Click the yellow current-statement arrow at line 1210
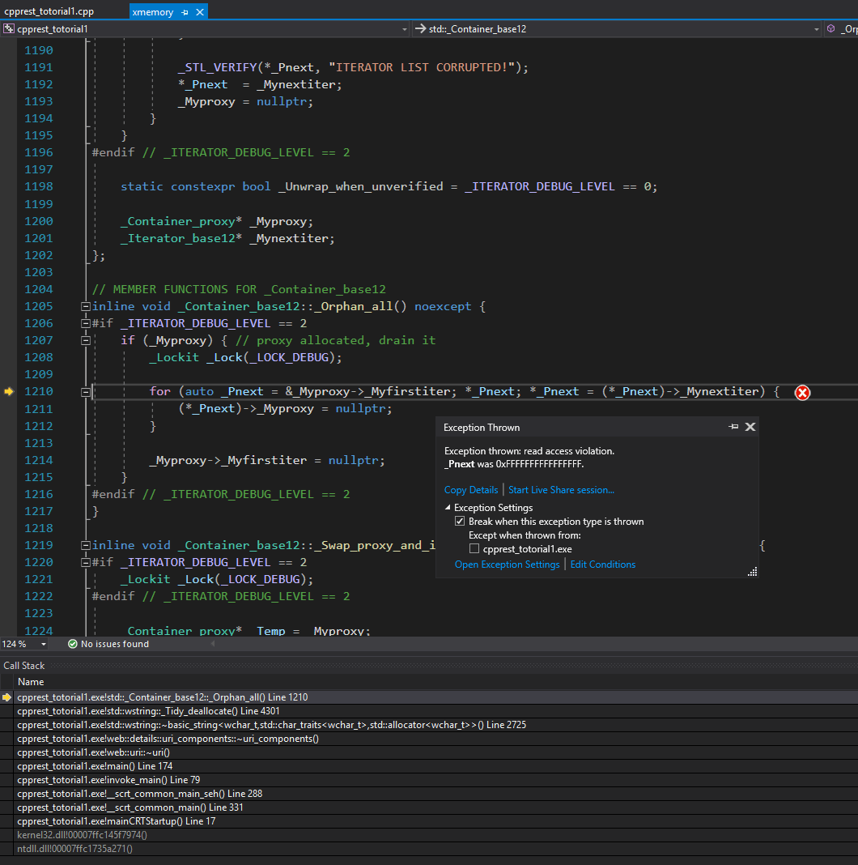 9,391
